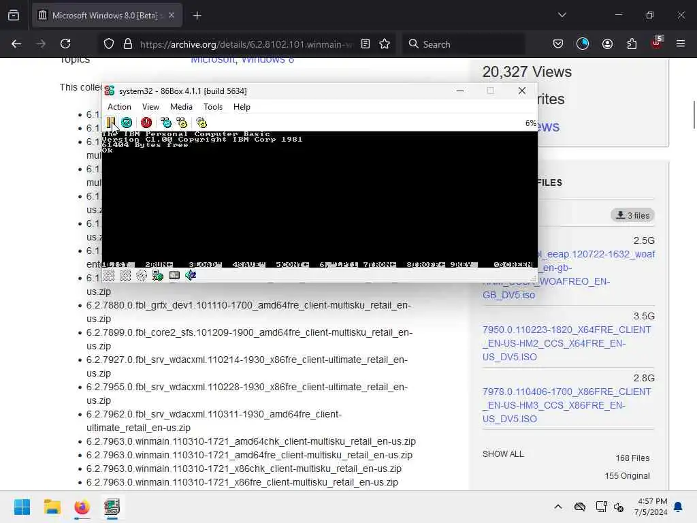The image size is (697, 523).
Task: Click the 6.2.7880.0.fbl_grfx_dev1 list entry
Action: (249, 312)
